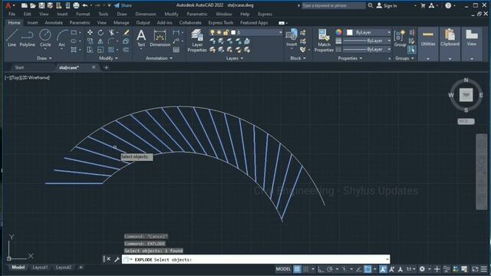Screen dimensions: 491x276
Task: Open the Start file tab
Action: point(19,67)
